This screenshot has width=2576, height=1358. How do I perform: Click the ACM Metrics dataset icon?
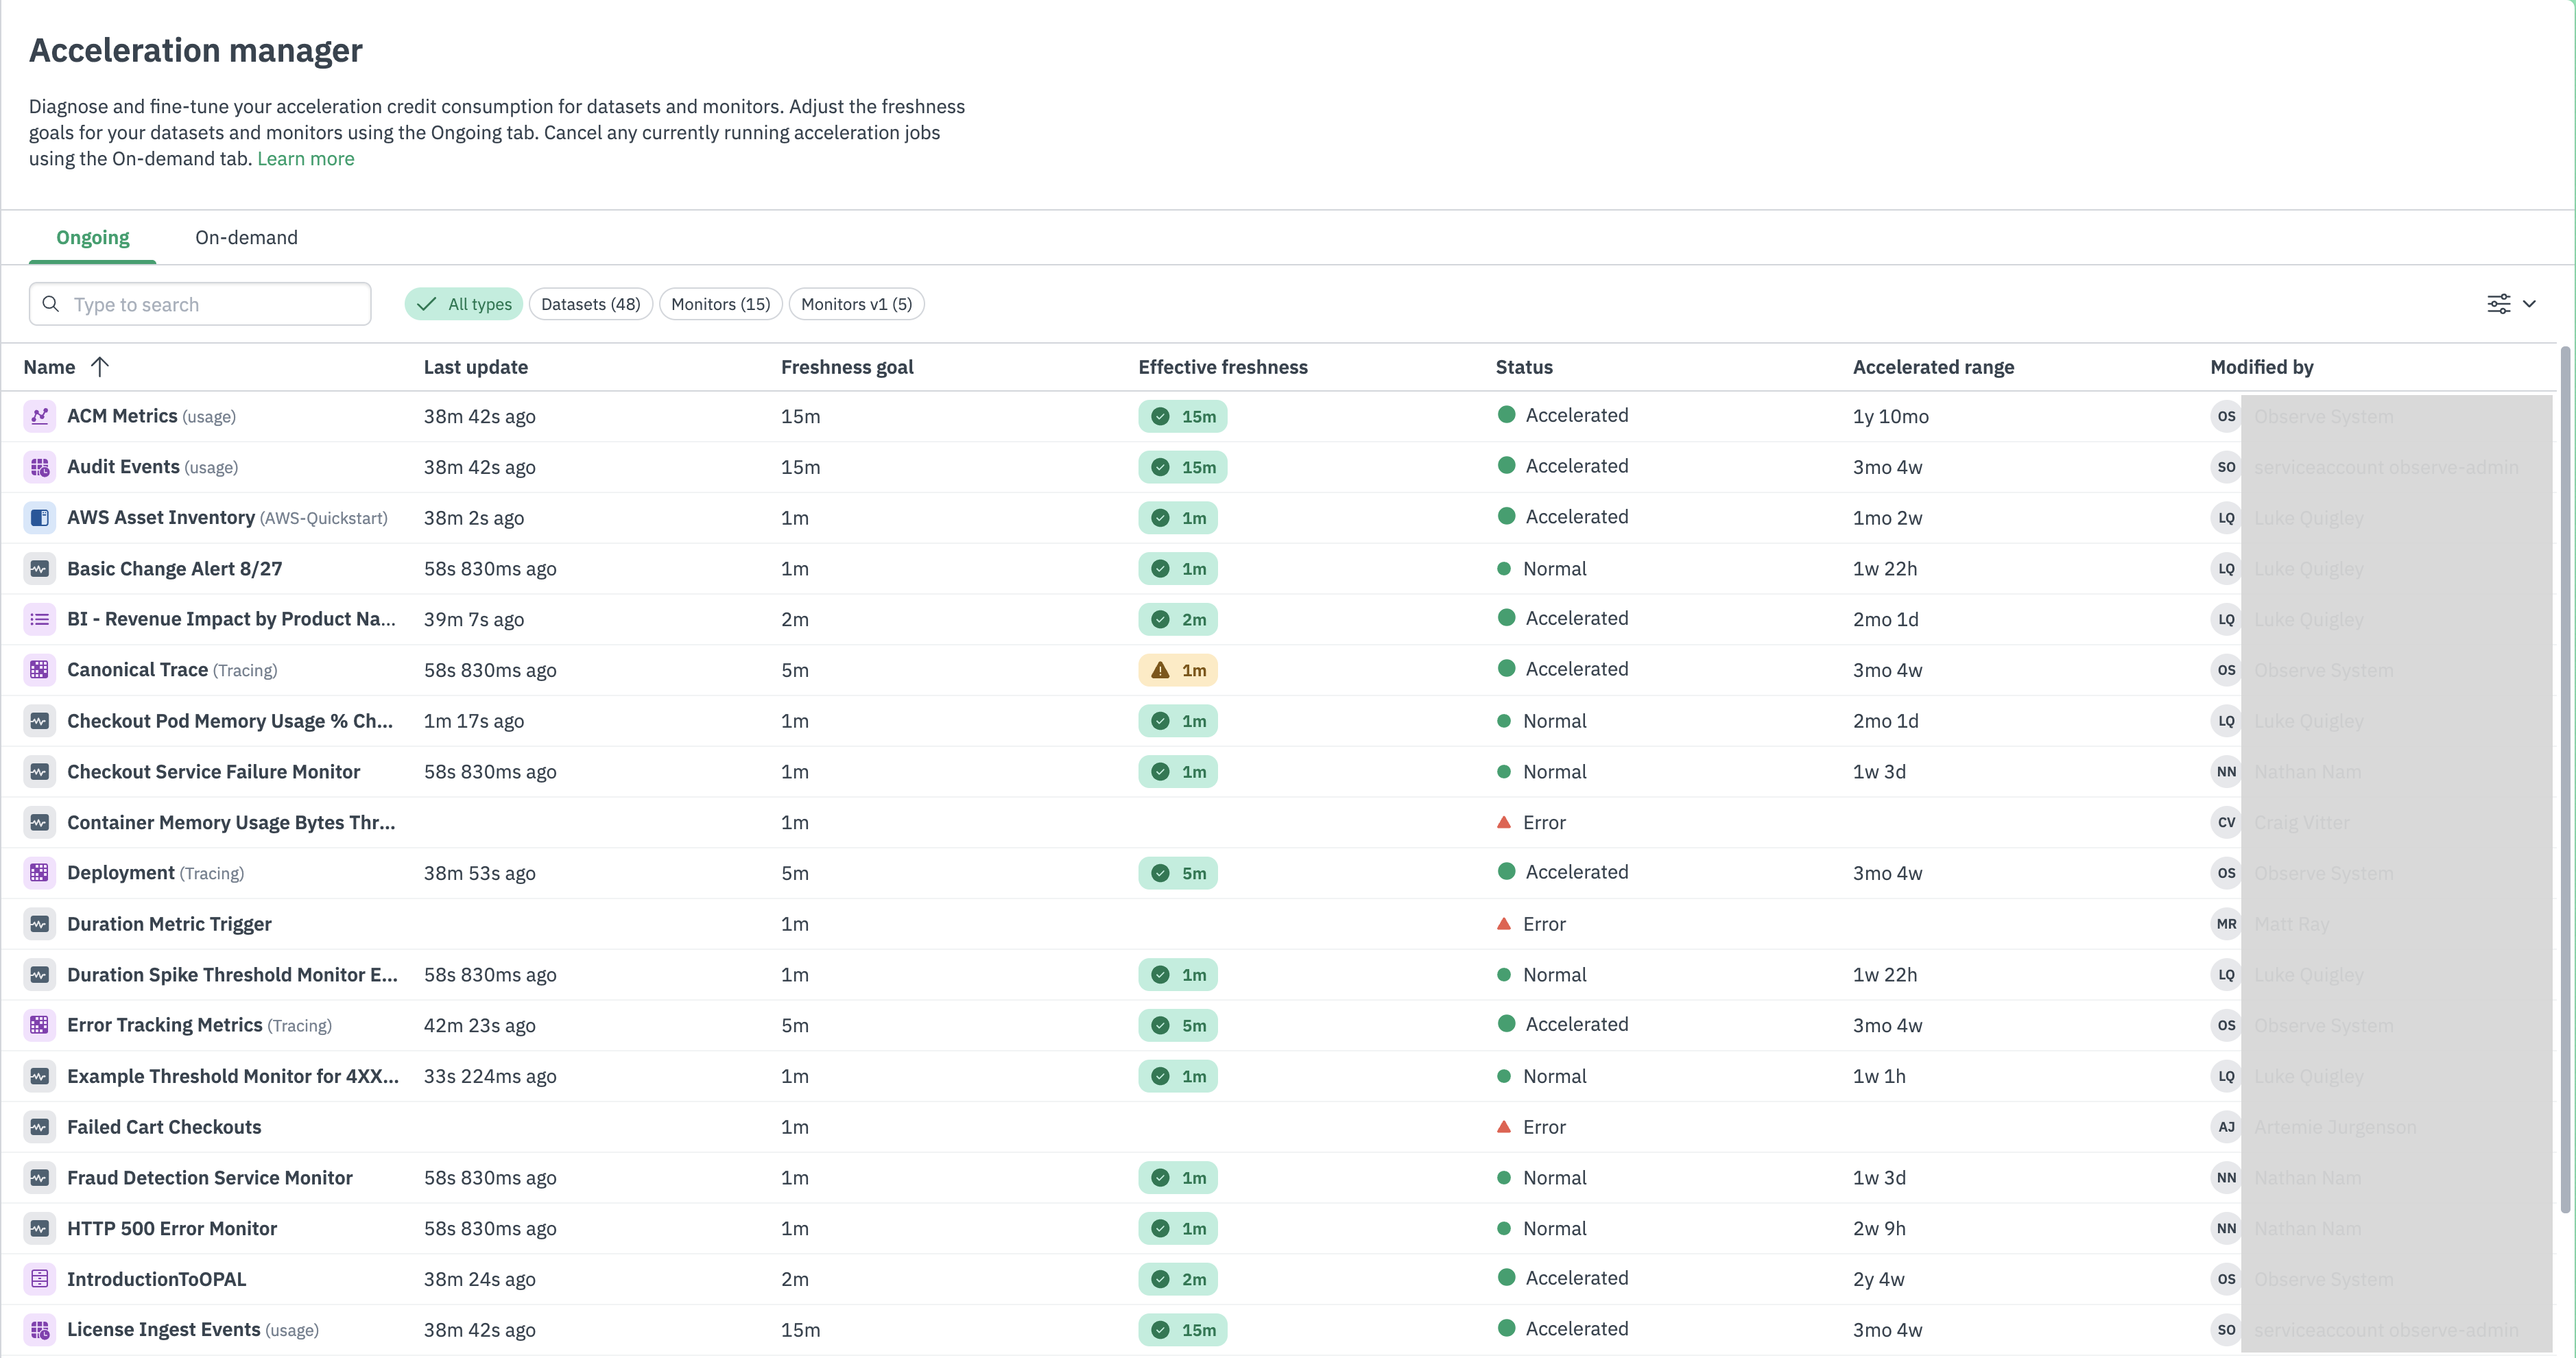[39, 416]
